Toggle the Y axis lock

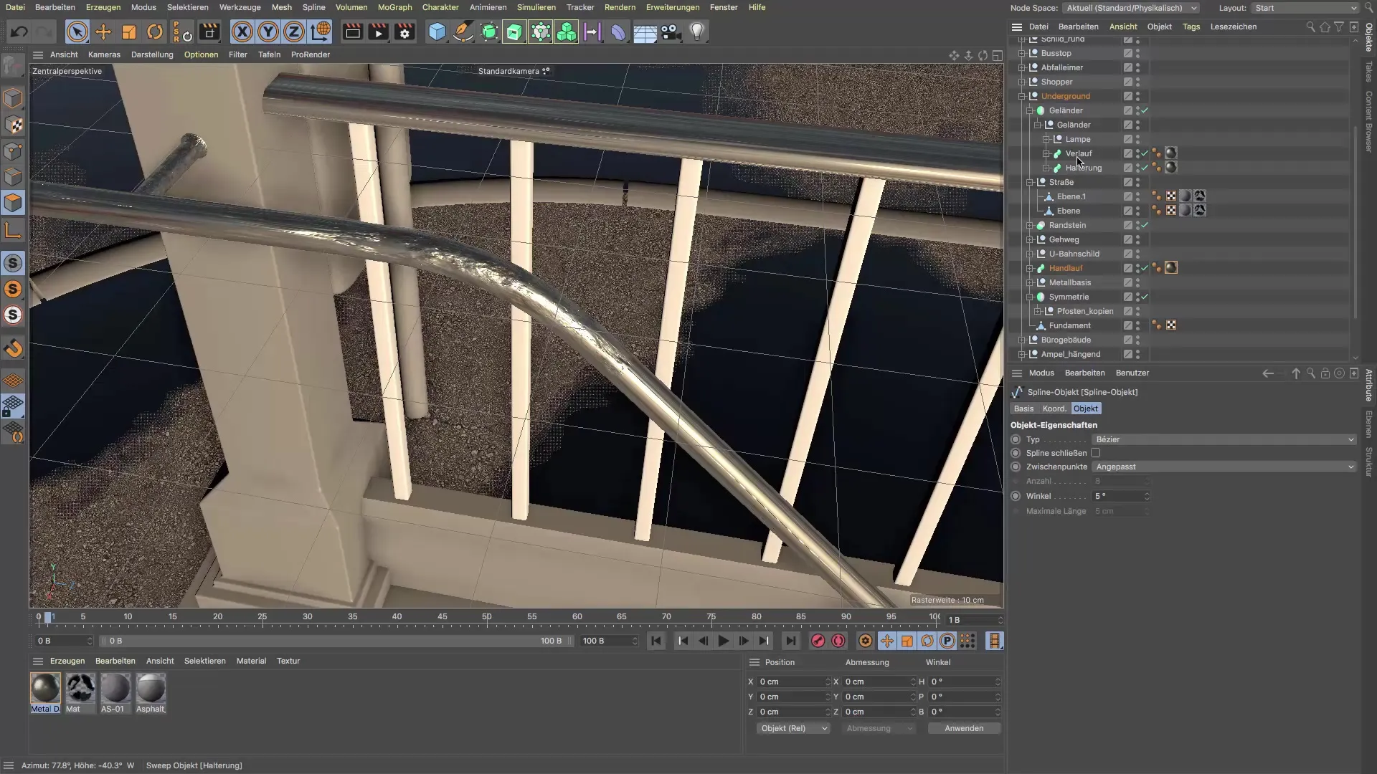(268, 32)
